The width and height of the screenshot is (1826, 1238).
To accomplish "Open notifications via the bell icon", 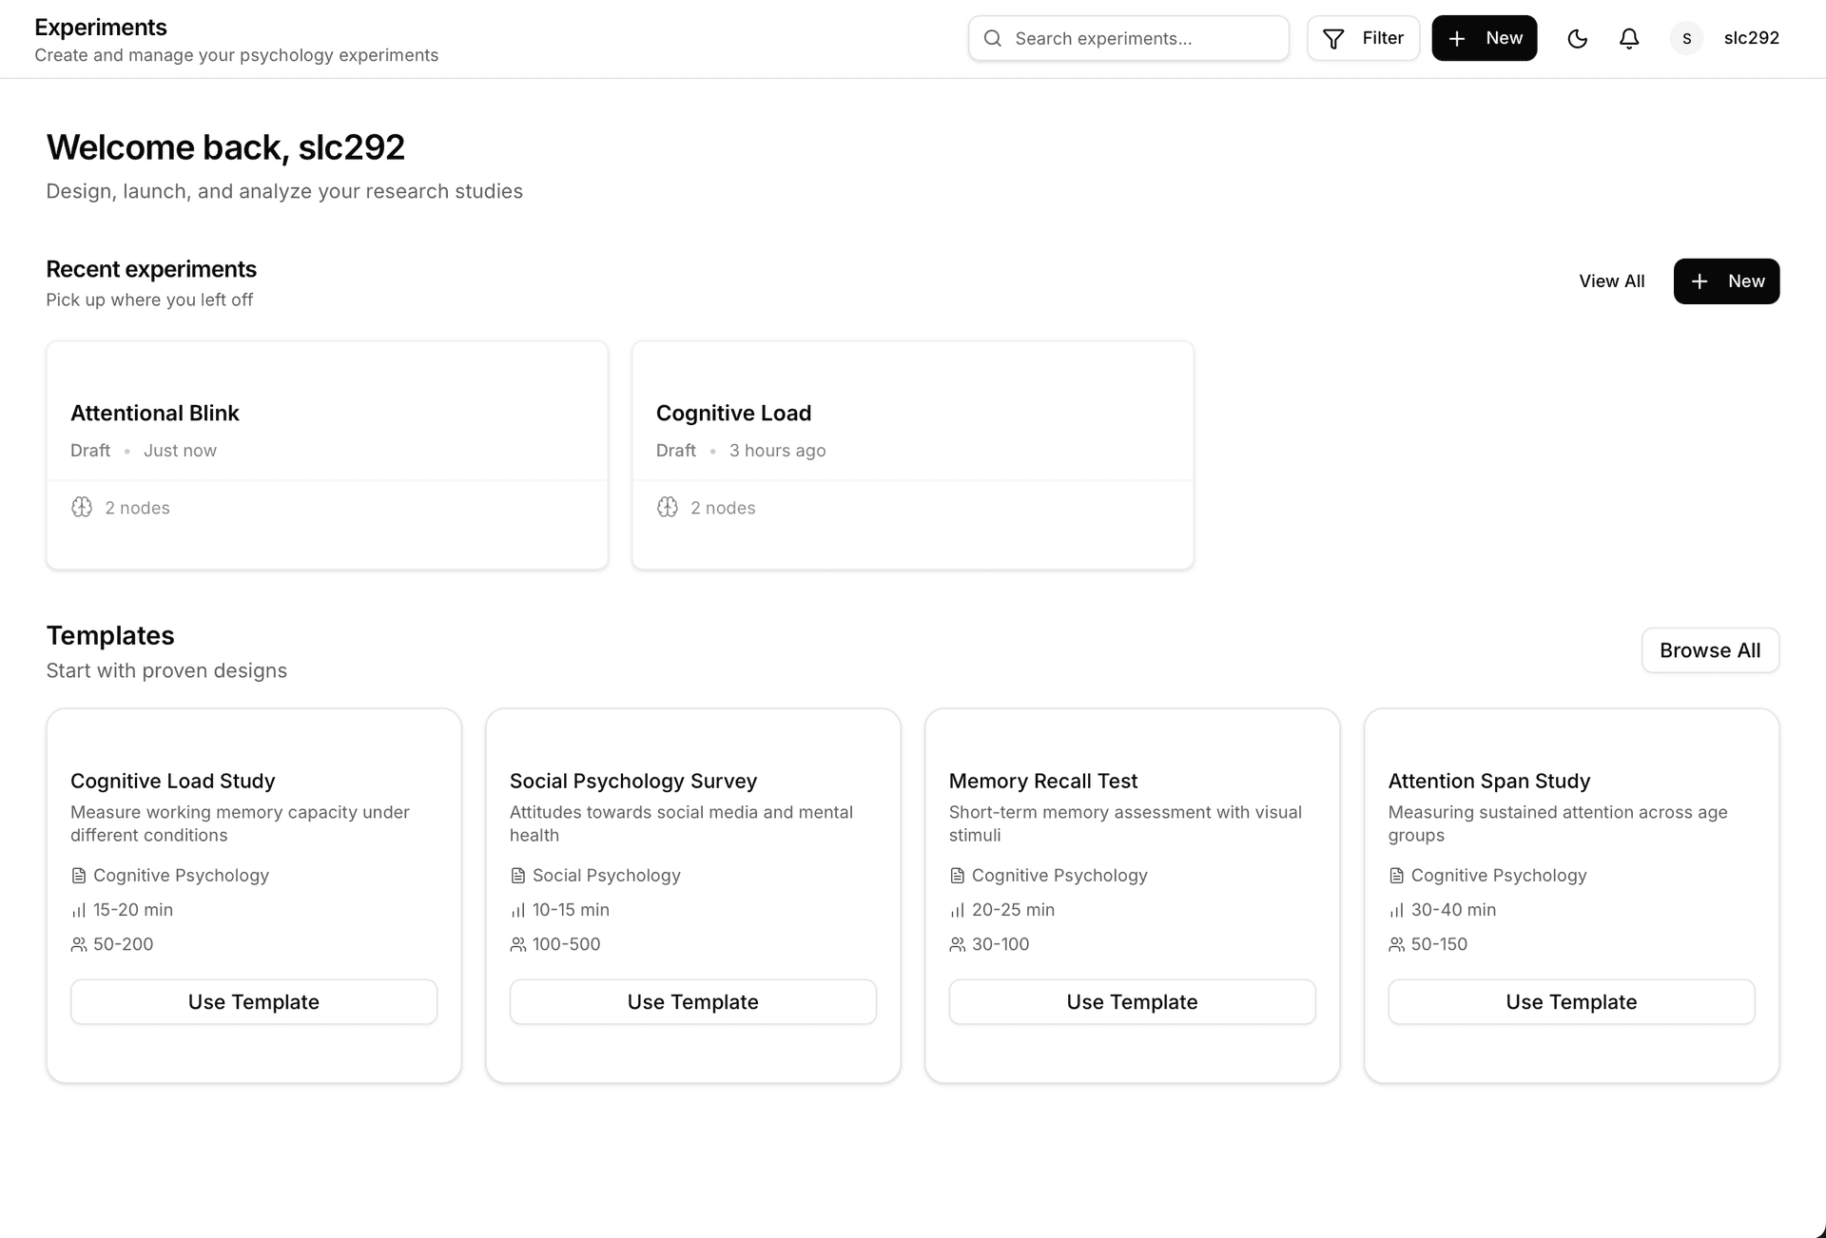I will [x=1628, y=38].
